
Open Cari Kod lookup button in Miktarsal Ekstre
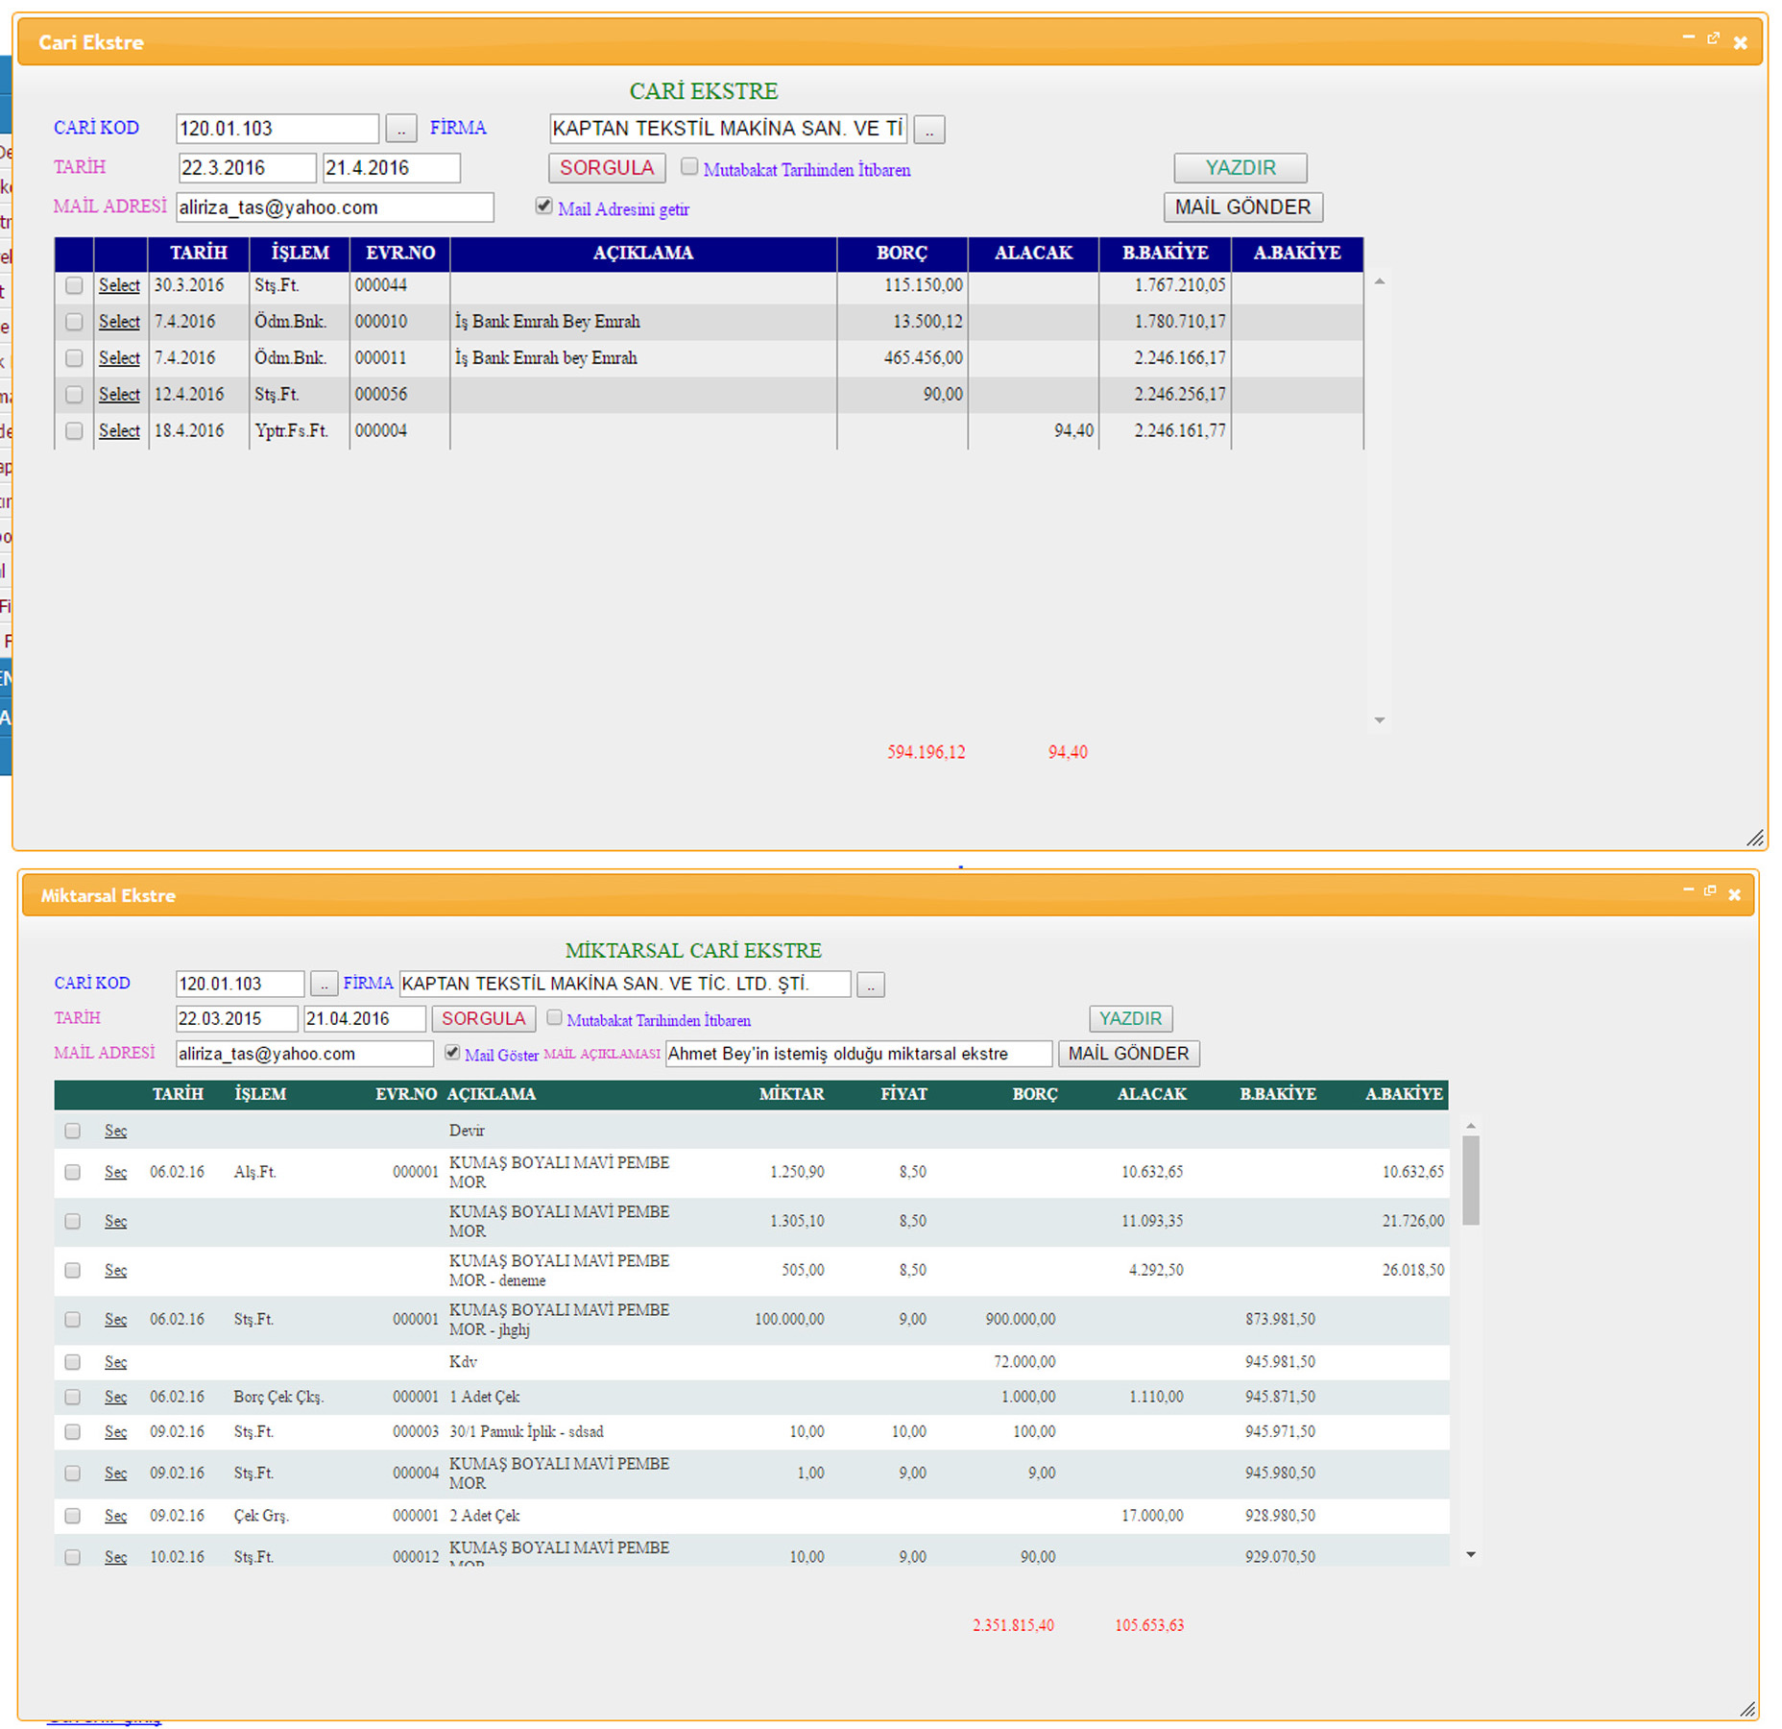[x=325, y=985]
